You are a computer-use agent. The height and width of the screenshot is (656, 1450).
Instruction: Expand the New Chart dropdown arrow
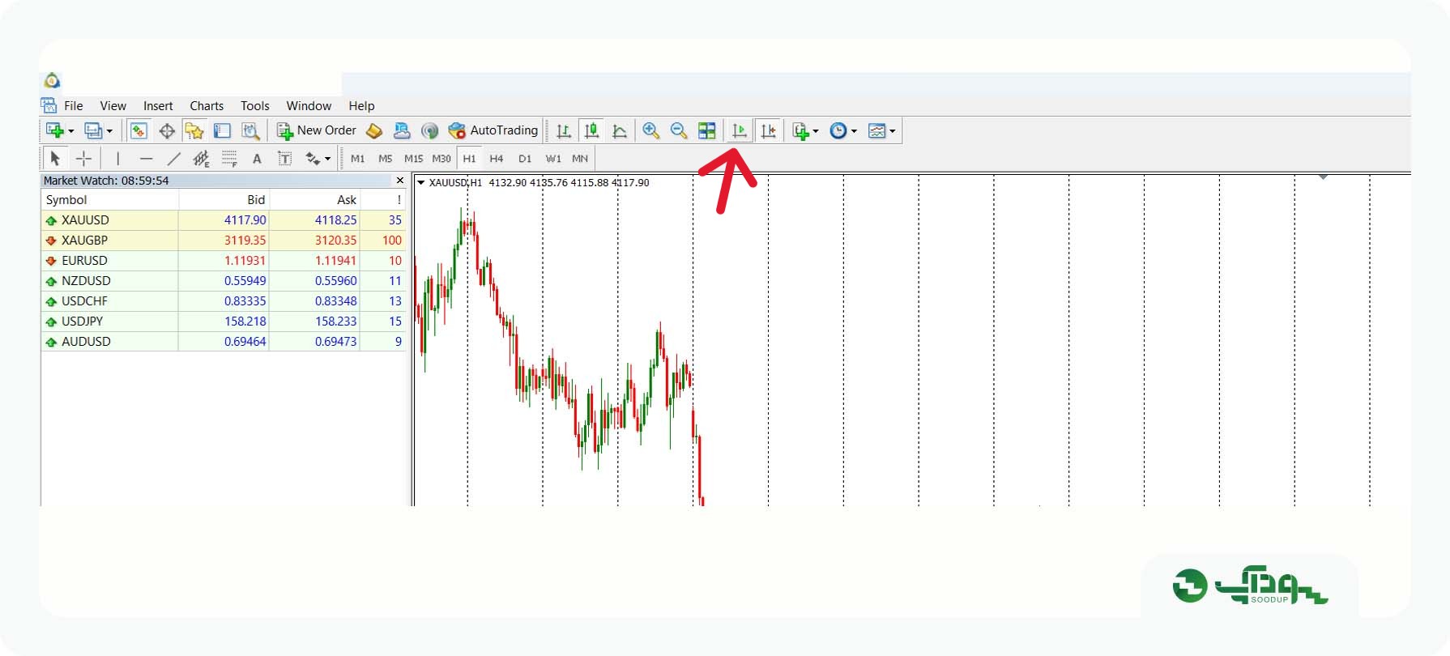71,131
